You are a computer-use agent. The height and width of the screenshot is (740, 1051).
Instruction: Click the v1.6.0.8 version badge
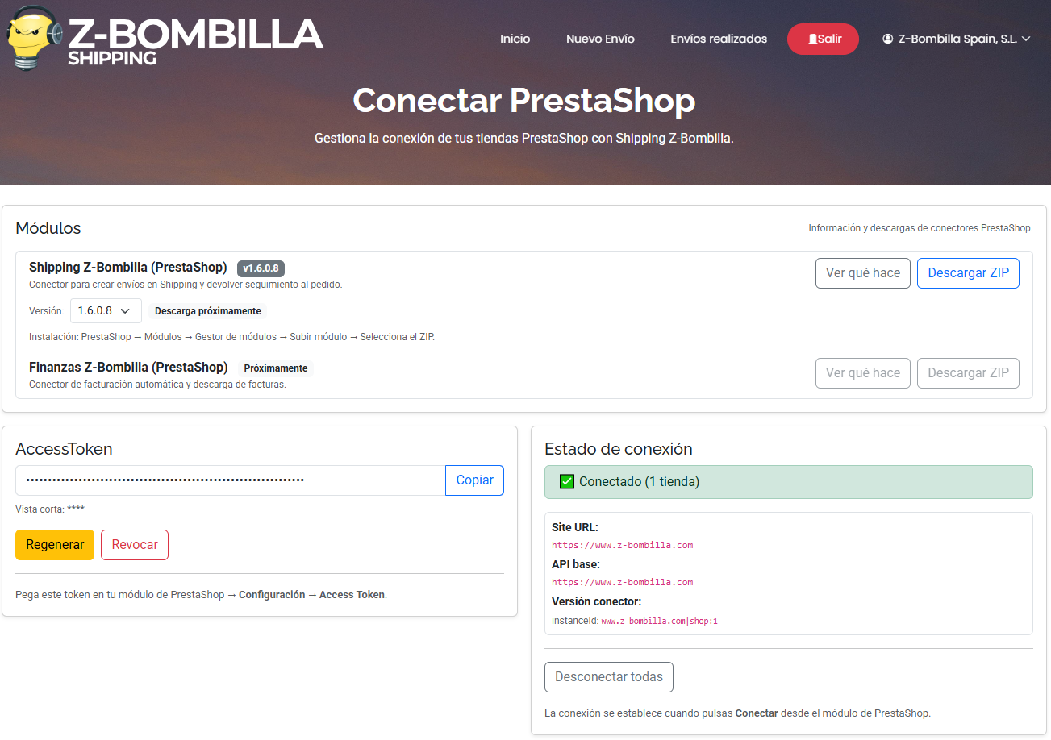click(261, 268)
